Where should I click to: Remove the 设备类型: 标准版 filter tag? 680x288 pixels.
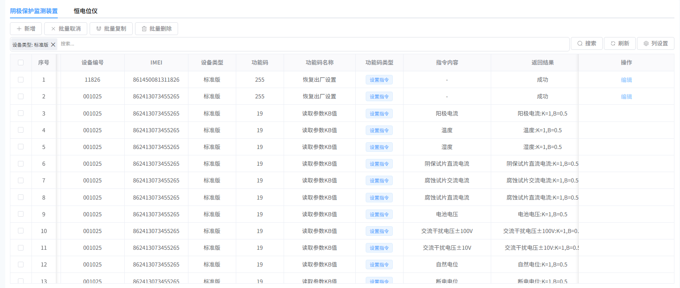(x=53, y=45)
